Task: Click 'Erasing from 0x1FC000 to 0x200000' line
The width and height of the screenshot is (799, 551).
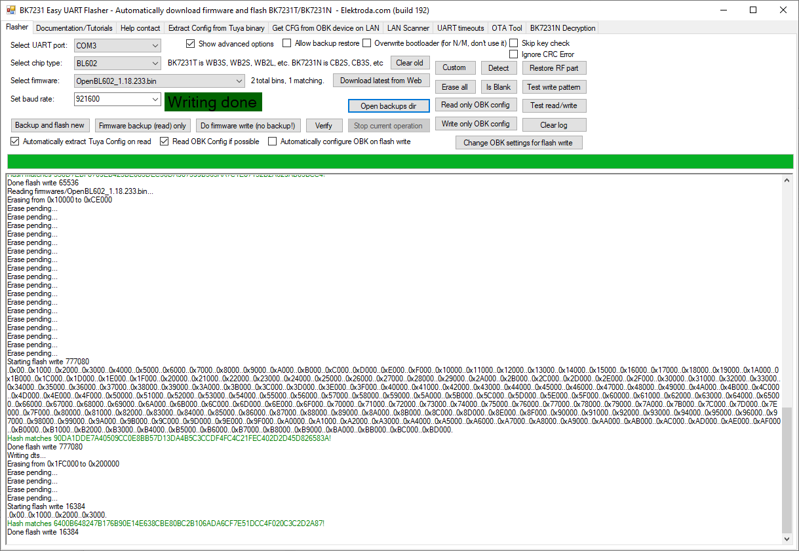Action: (x=63, y=464)
